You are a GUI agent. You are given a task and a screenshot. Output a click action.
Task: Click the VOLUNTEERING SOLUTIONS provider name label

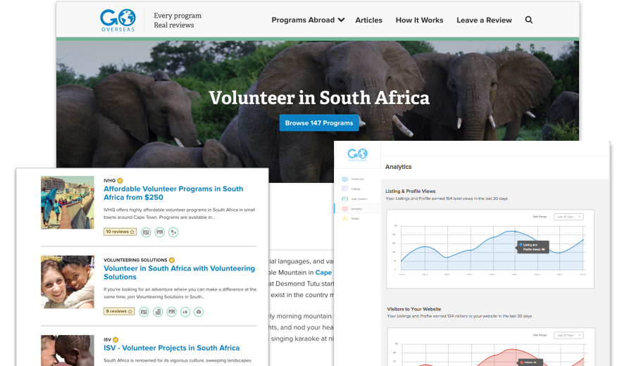tap(135, 260)
